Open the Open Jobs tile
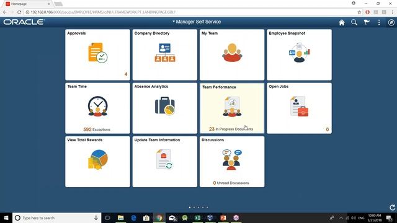 coord(299,108)
